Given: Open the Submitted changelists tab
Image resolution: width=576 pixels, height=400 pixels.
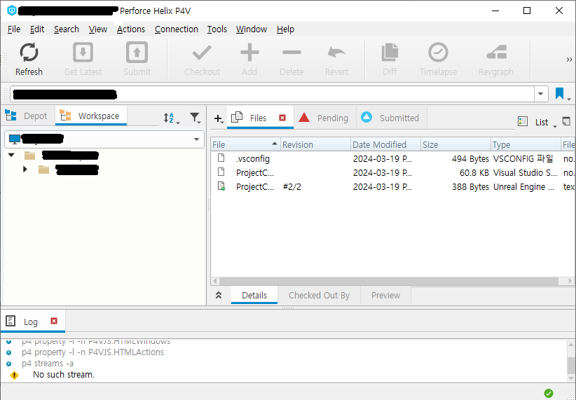Looking at the screenshot, I should (x=391, y=118).
